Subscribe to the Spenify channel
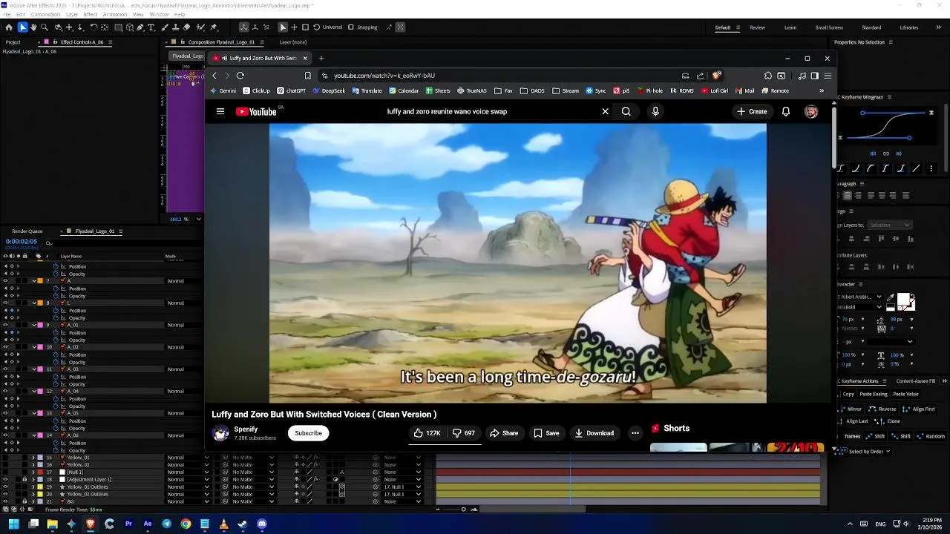The width and height of the screenshot is (950, 534). tap(308, 433)
